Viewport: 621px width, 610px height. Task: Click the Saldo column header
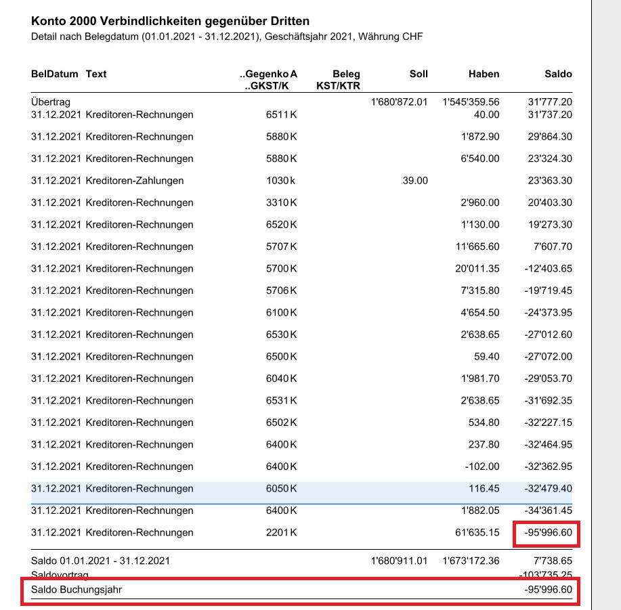(558, 74)
